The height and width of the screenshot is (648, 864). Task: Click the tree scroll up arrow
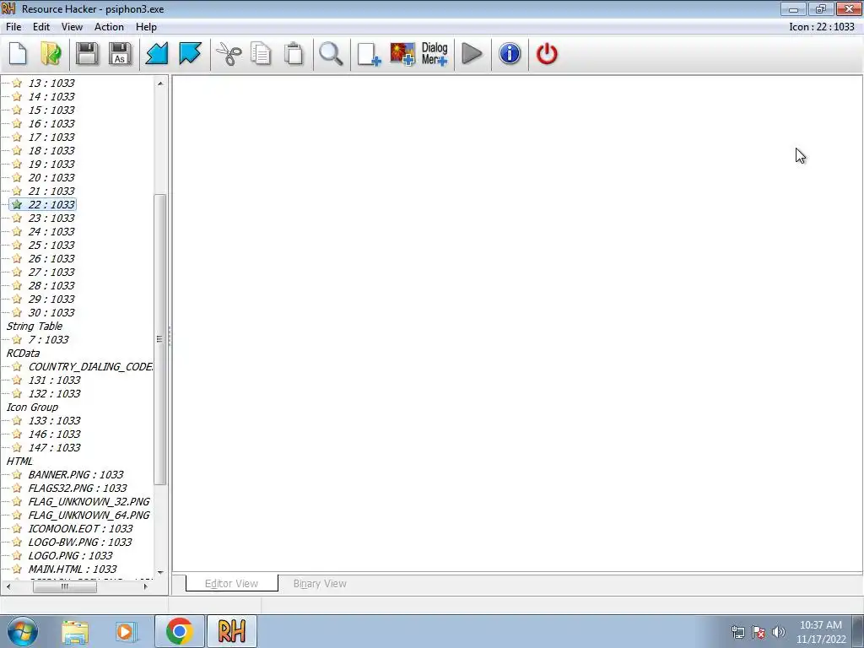coord(160,84)
